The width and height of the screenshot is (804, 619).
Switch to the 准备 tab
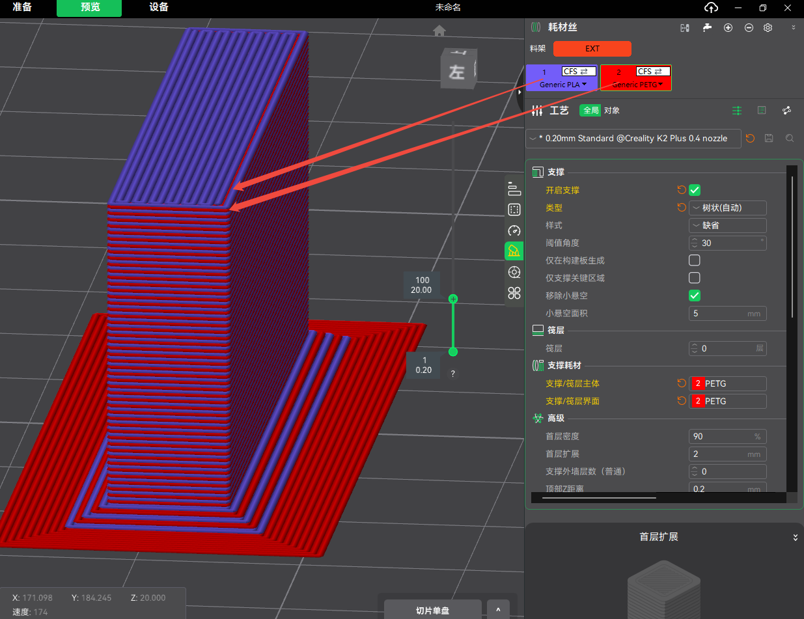click(22, 8)
